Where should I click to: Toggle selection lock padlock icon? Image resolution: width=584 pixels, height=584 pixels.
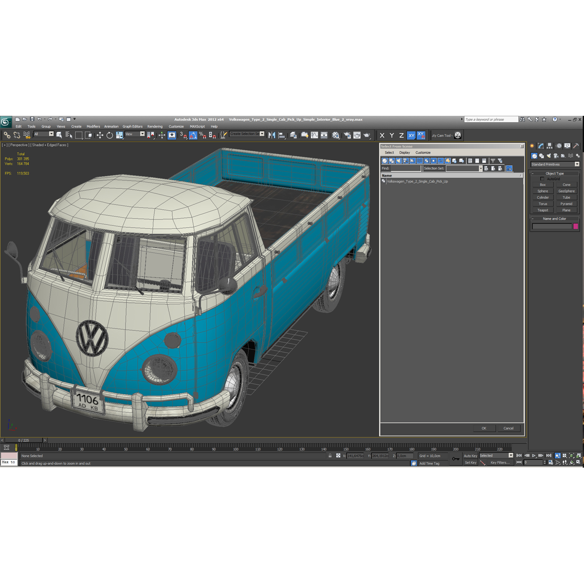tap(330, 456)
